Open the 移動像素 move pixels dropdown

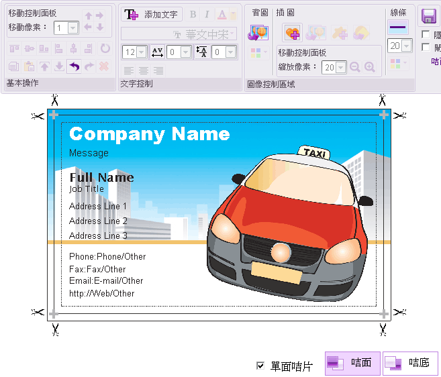tap(72, 28)
